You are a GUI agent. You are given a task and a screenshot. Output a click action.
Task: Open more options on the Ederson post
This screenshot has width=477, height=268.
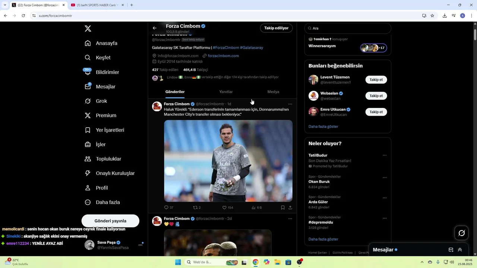pos(290,104)
